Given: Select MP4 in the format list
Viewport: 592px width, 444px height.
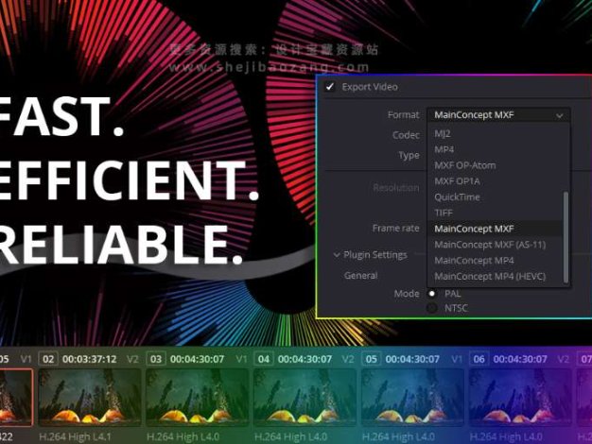Looking at the screenshot, I should 444,149.
